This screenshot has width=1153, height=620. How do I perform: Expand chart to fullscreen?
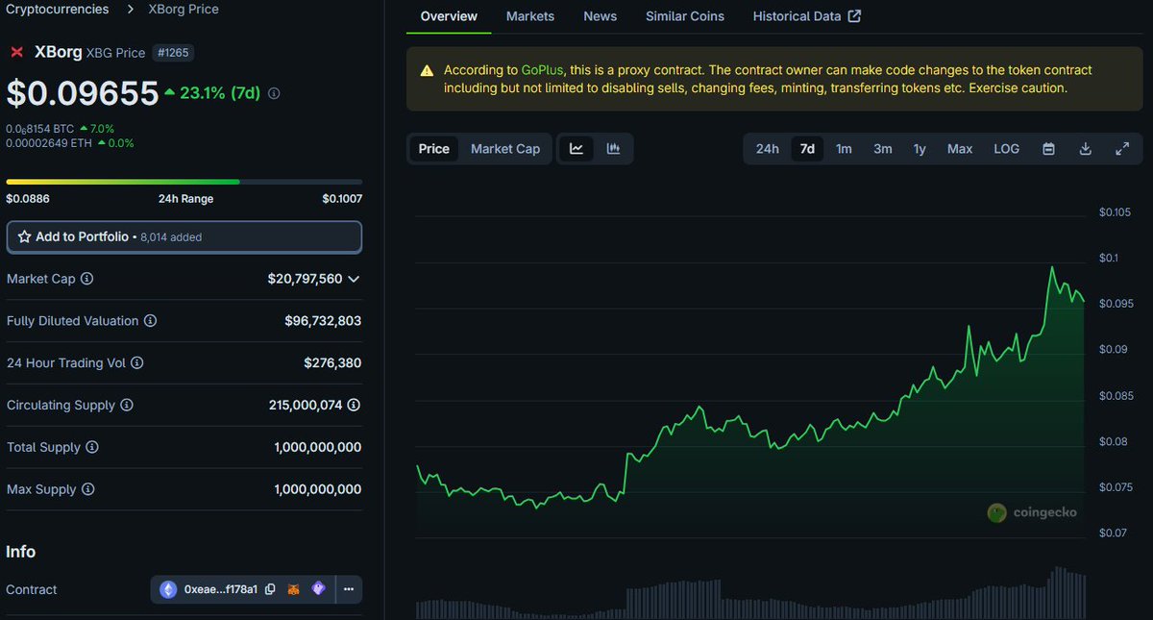(x=1122, y=149)
